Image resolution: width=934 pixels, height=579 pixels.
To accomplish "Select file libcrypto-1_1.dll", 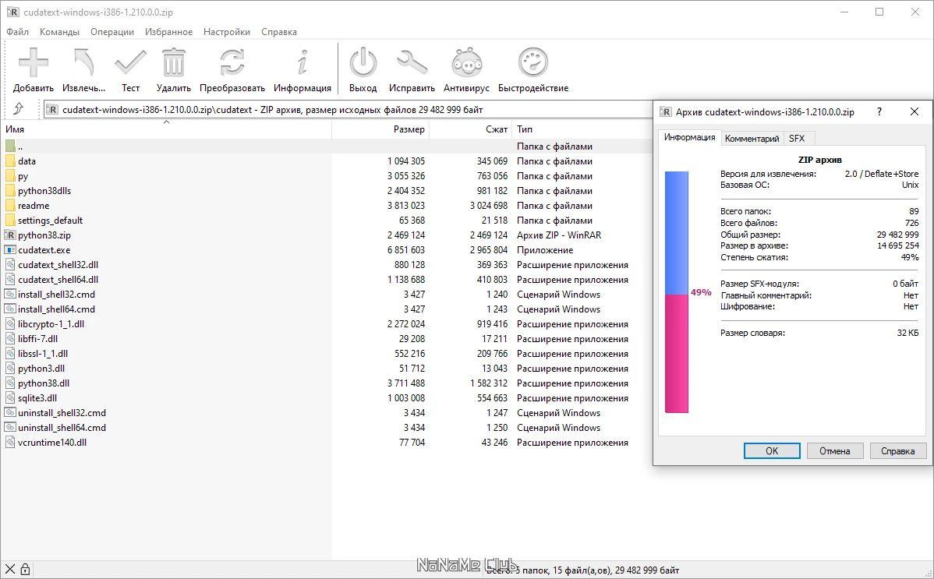I will (51, 324).
